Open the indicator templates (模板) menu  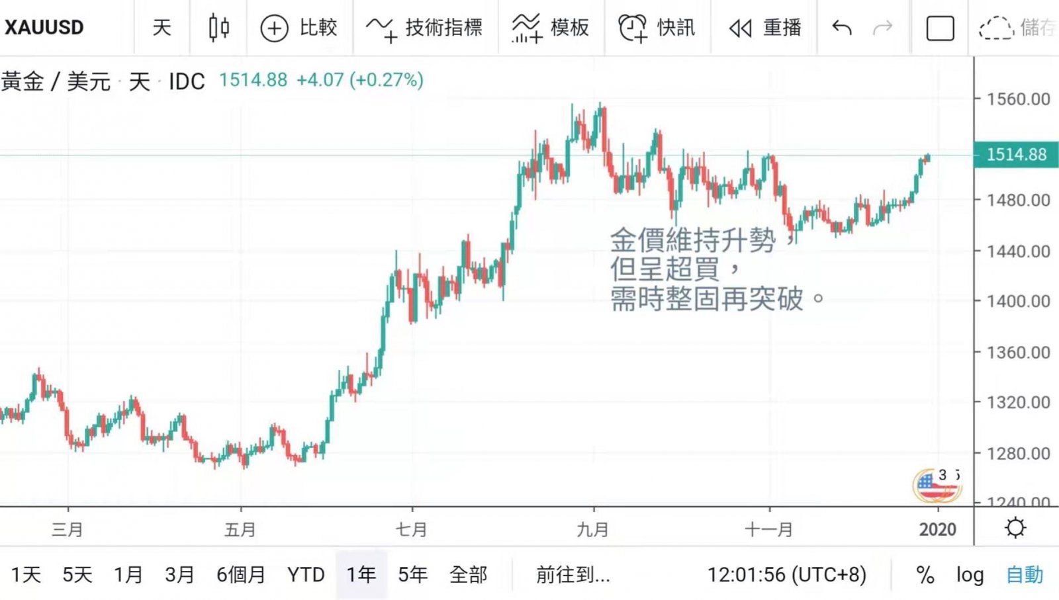click(551, 28)
